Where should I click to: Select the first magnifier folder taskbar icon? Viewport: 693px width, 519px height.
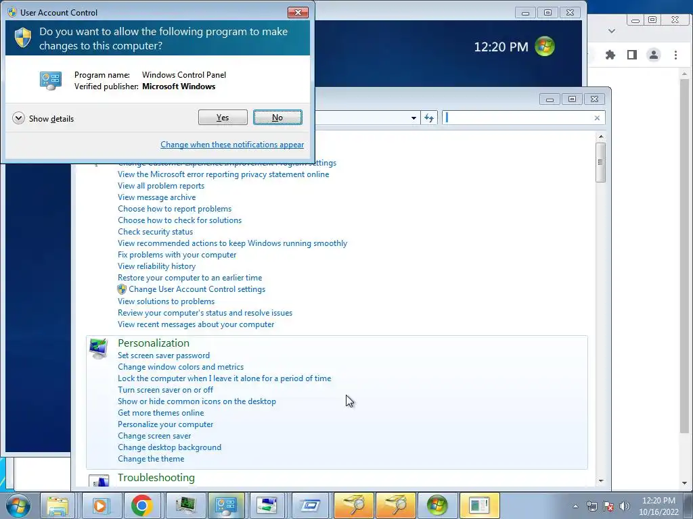[x=353, y=505]
